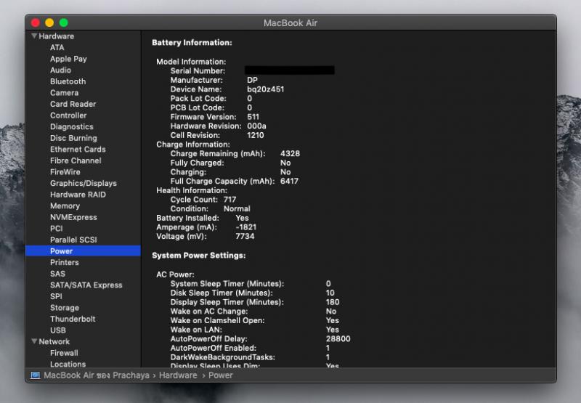Image resolution: width=581 pixels, height=403 pixels.
Task: Click AutoPowerOff Delay value 28800
Action: (338, 338)
